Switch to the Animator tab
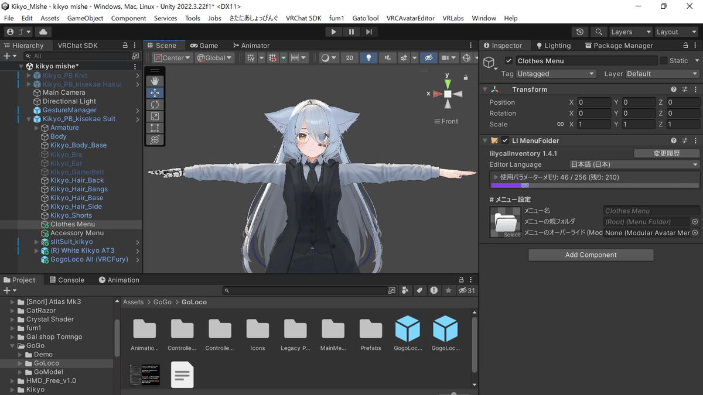 251,45
